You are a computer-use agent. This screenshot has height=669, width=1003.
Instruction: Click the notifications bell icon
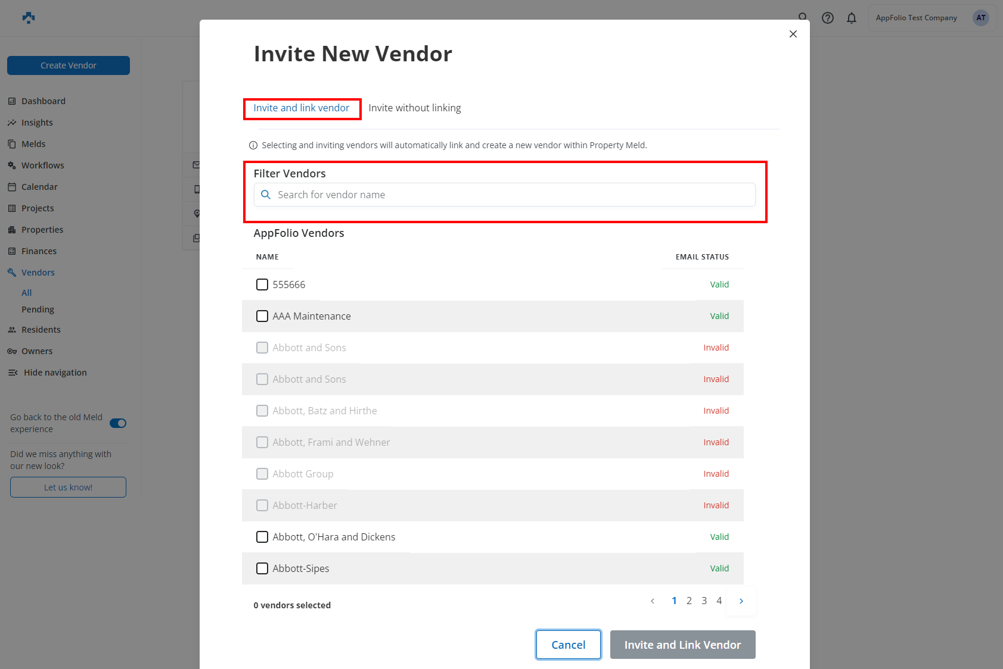(x=852, y=18)
